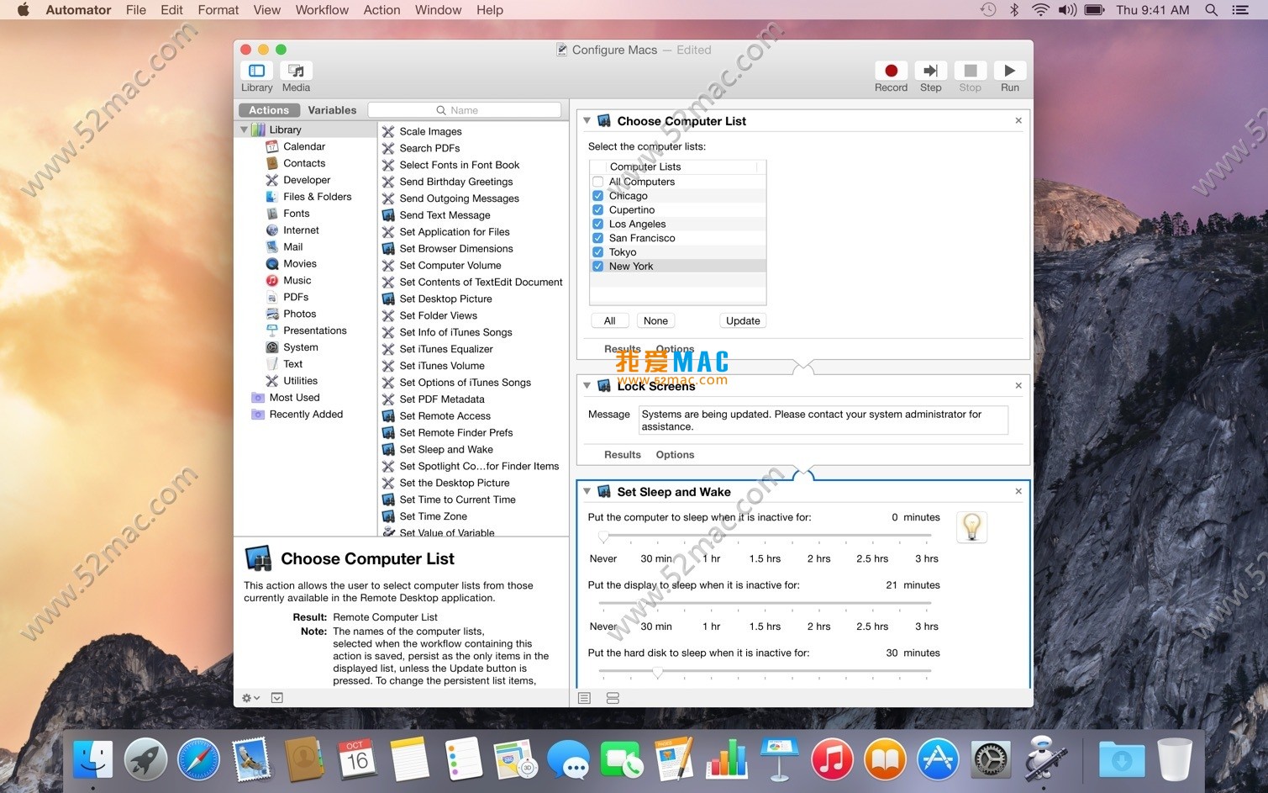
Task: Show the workflow log list icon
Action: click(x=585, y=698)
